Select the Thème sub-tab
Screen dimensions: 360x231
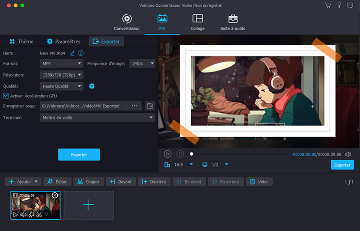coord(21,42)
